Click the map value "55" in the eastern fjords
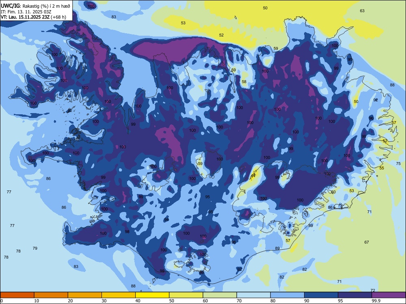 click(x=382, y=168)
